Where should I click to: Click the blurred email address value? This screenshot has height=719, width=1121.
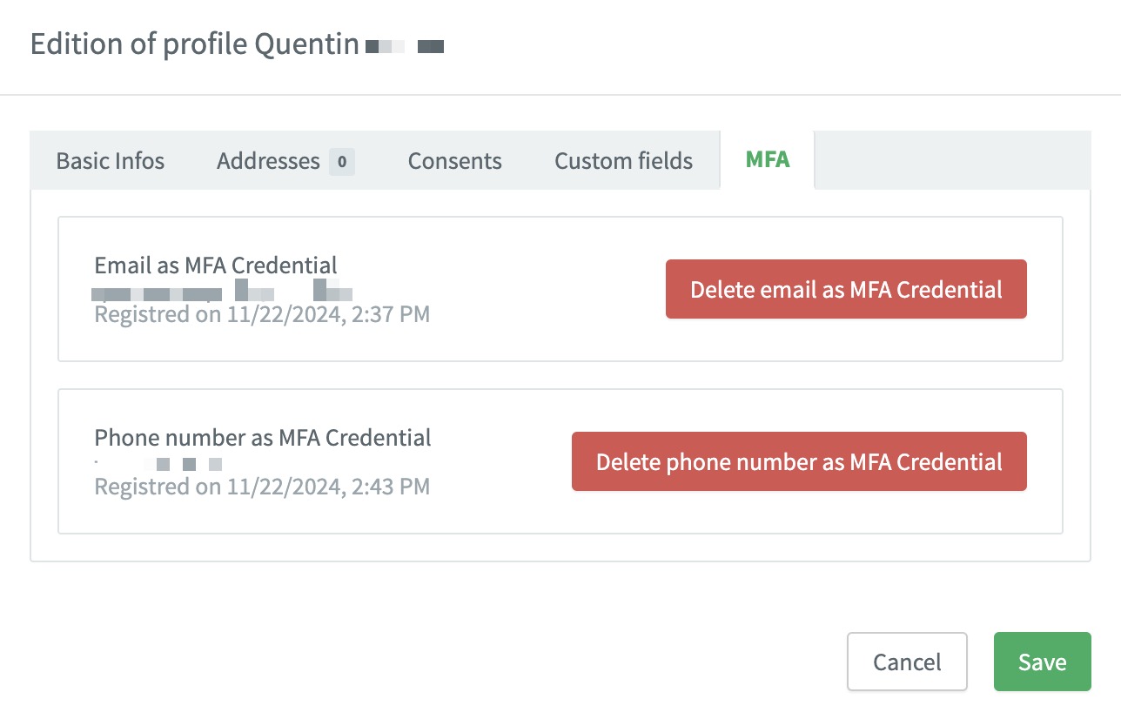(x=223, y=290)
